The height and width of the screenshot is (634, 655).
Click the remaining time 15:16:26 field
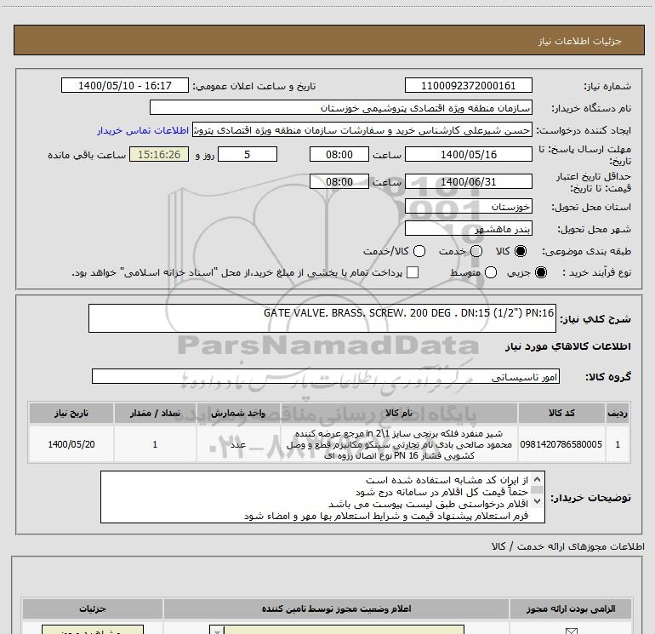(x=159, y=154)
